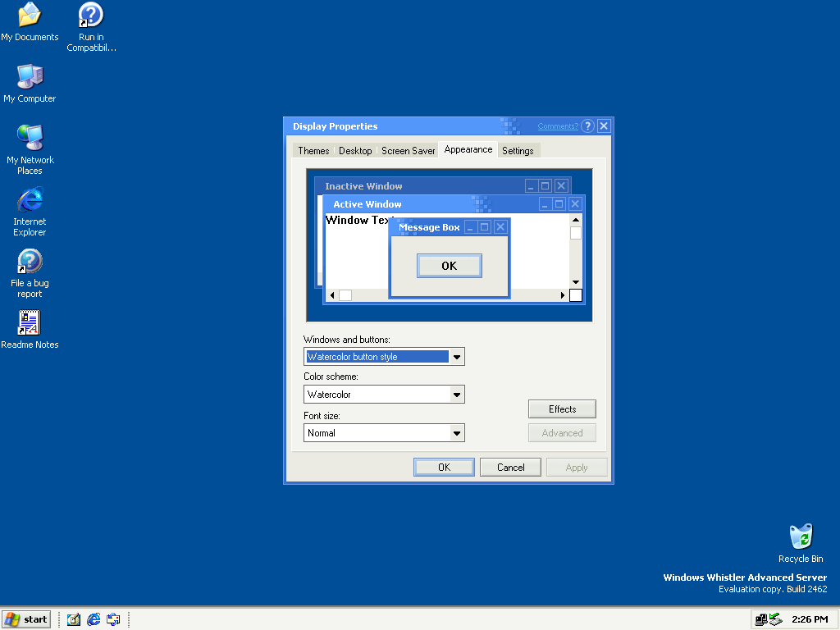Select My Network Places desktop icon
Screen dimensions: 840x630
pos(30,149)
